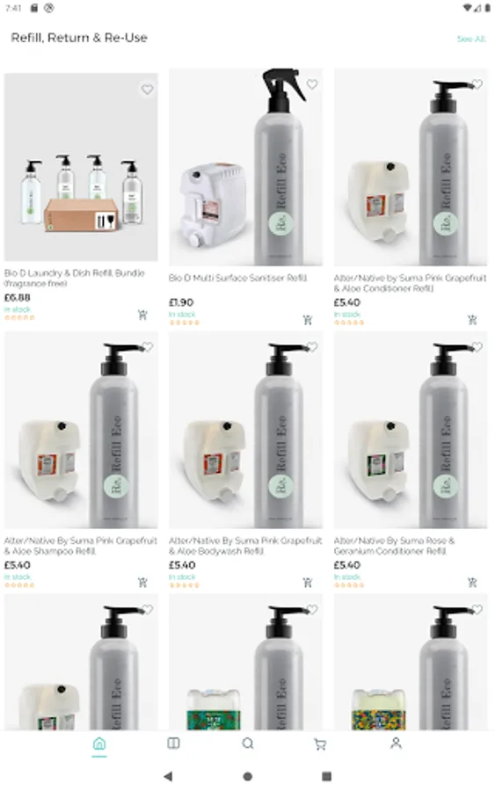This screenshot has width=495, height=791.
Task: Open the search tab in bottom navigation
Action: click(248, 744)
